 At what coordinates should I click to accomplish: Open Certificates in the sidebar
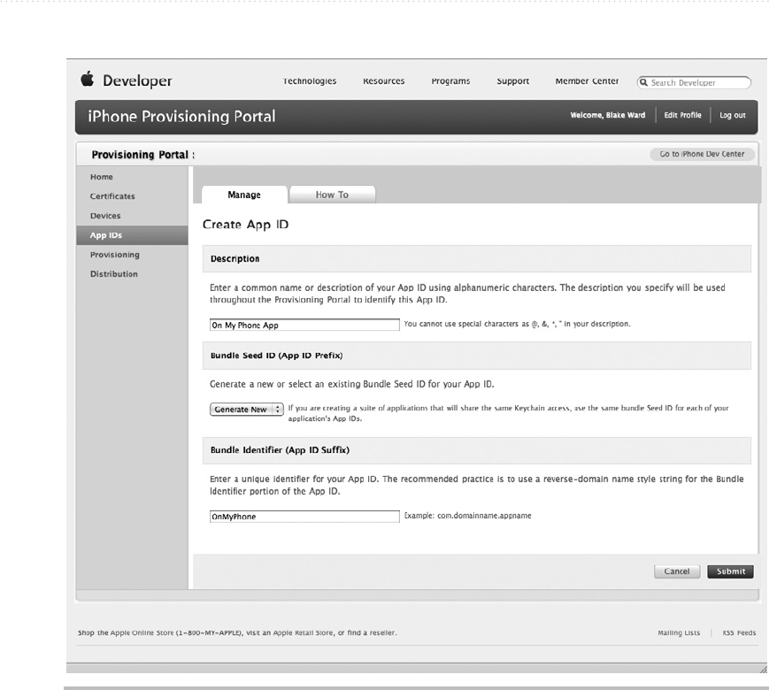(x=112, y=196)
